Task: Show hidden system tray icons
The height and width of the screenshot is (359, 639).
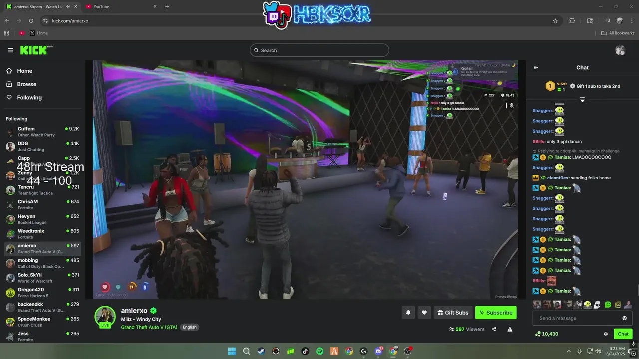Action: click(569, 351)
